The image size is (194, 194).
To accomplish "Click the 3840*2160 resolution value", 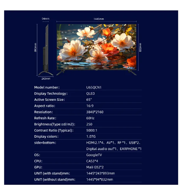I will (x=95, y=112).
